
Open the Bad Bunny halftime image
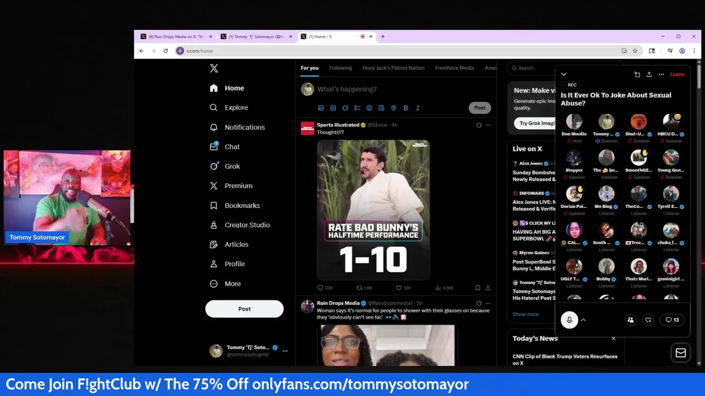pyautogui.click(x=373, y=210)
